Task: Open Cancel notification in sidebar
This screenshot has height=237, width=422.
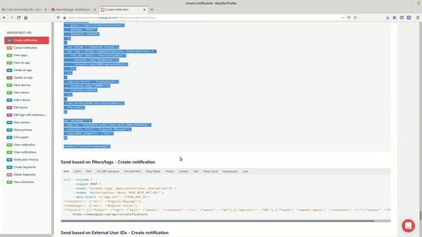Action: [x=26, y=48]
